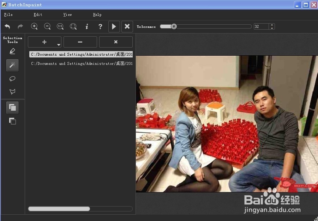Remove selected file with minus button

click(80, 42)
